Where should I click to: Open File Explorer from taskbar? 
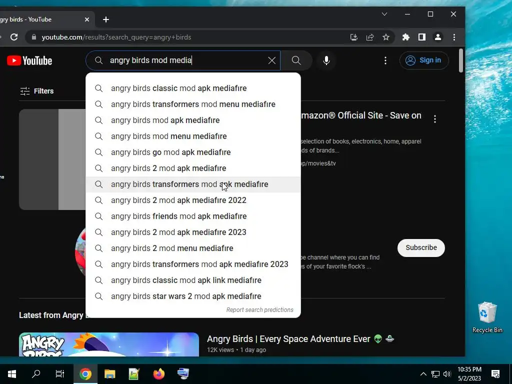[109, 374]
